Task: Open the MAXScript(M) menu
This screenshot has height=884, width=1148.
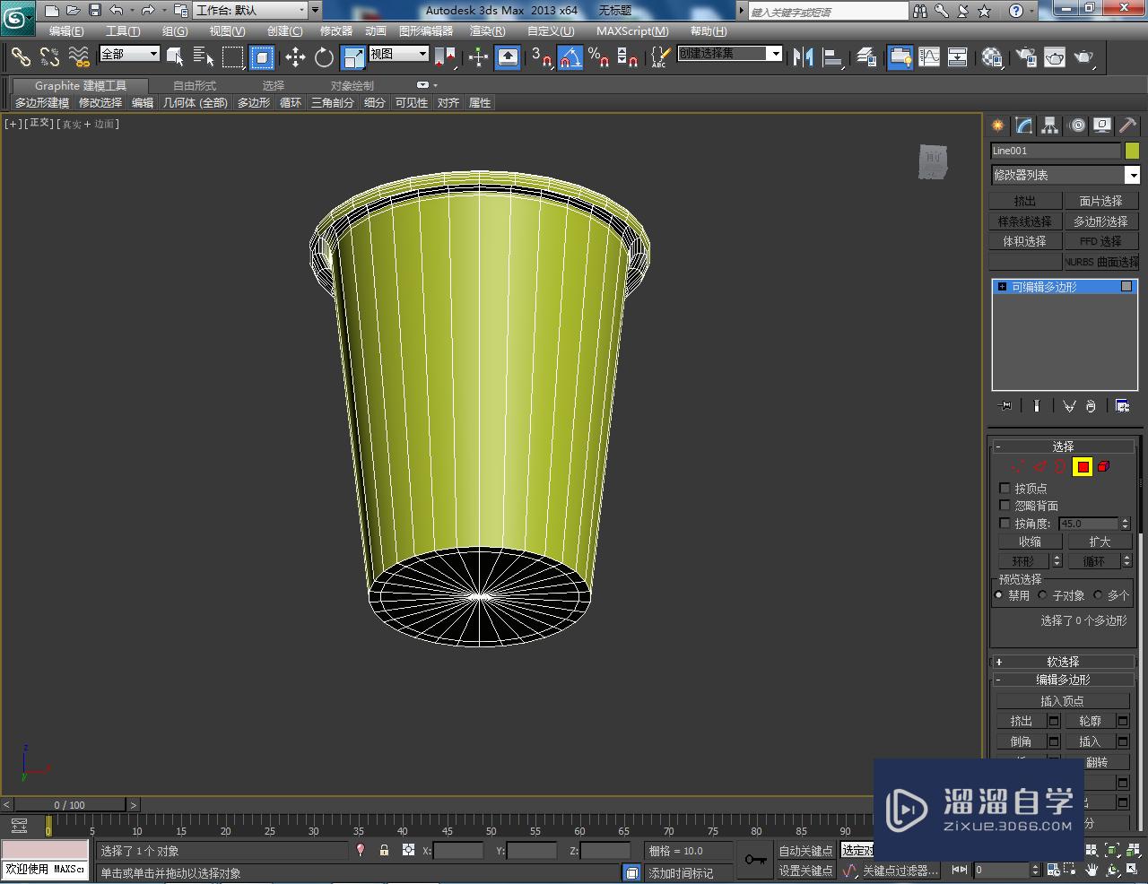Action: point(632,31)
